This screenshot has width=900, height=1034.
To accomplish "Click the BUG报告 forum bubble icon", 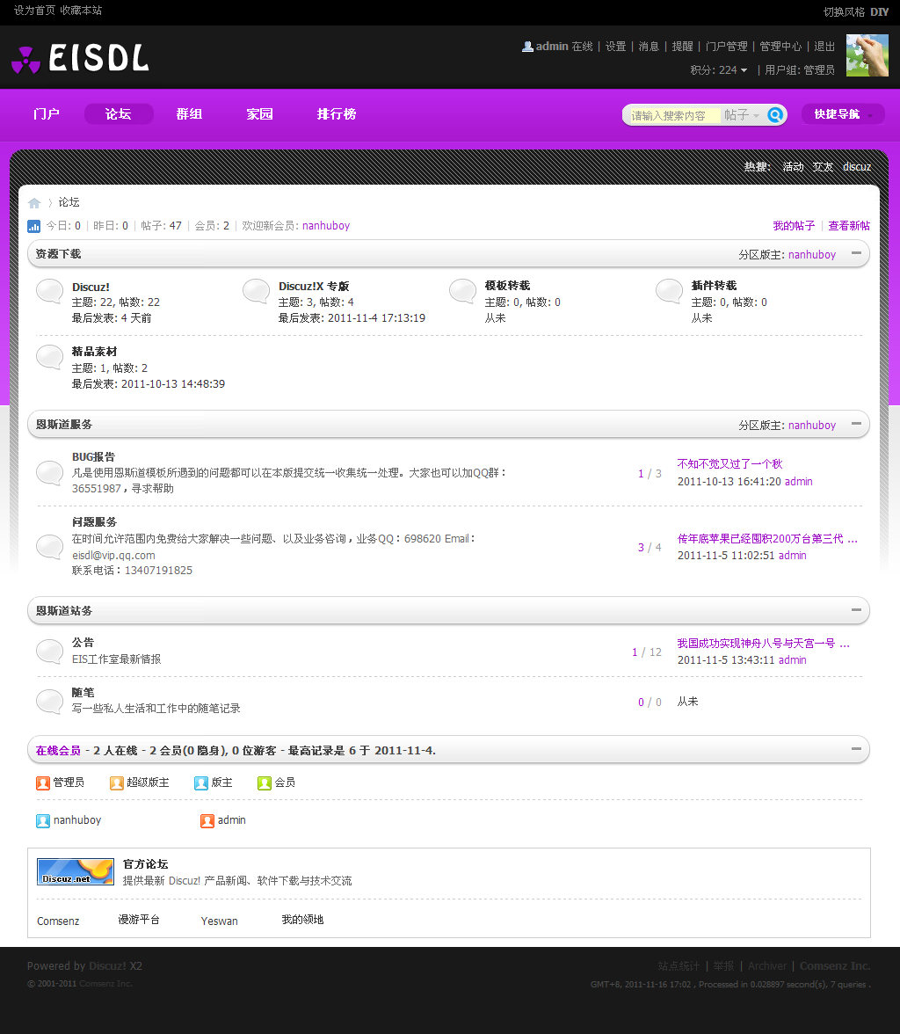I will pyautogui.click(x=49, y=472).
